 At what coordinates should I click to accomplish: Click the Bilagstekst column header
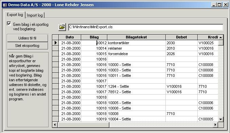click(137, 37)
